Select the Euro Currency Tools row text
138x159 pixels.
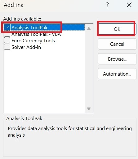(x=33, y=40)
